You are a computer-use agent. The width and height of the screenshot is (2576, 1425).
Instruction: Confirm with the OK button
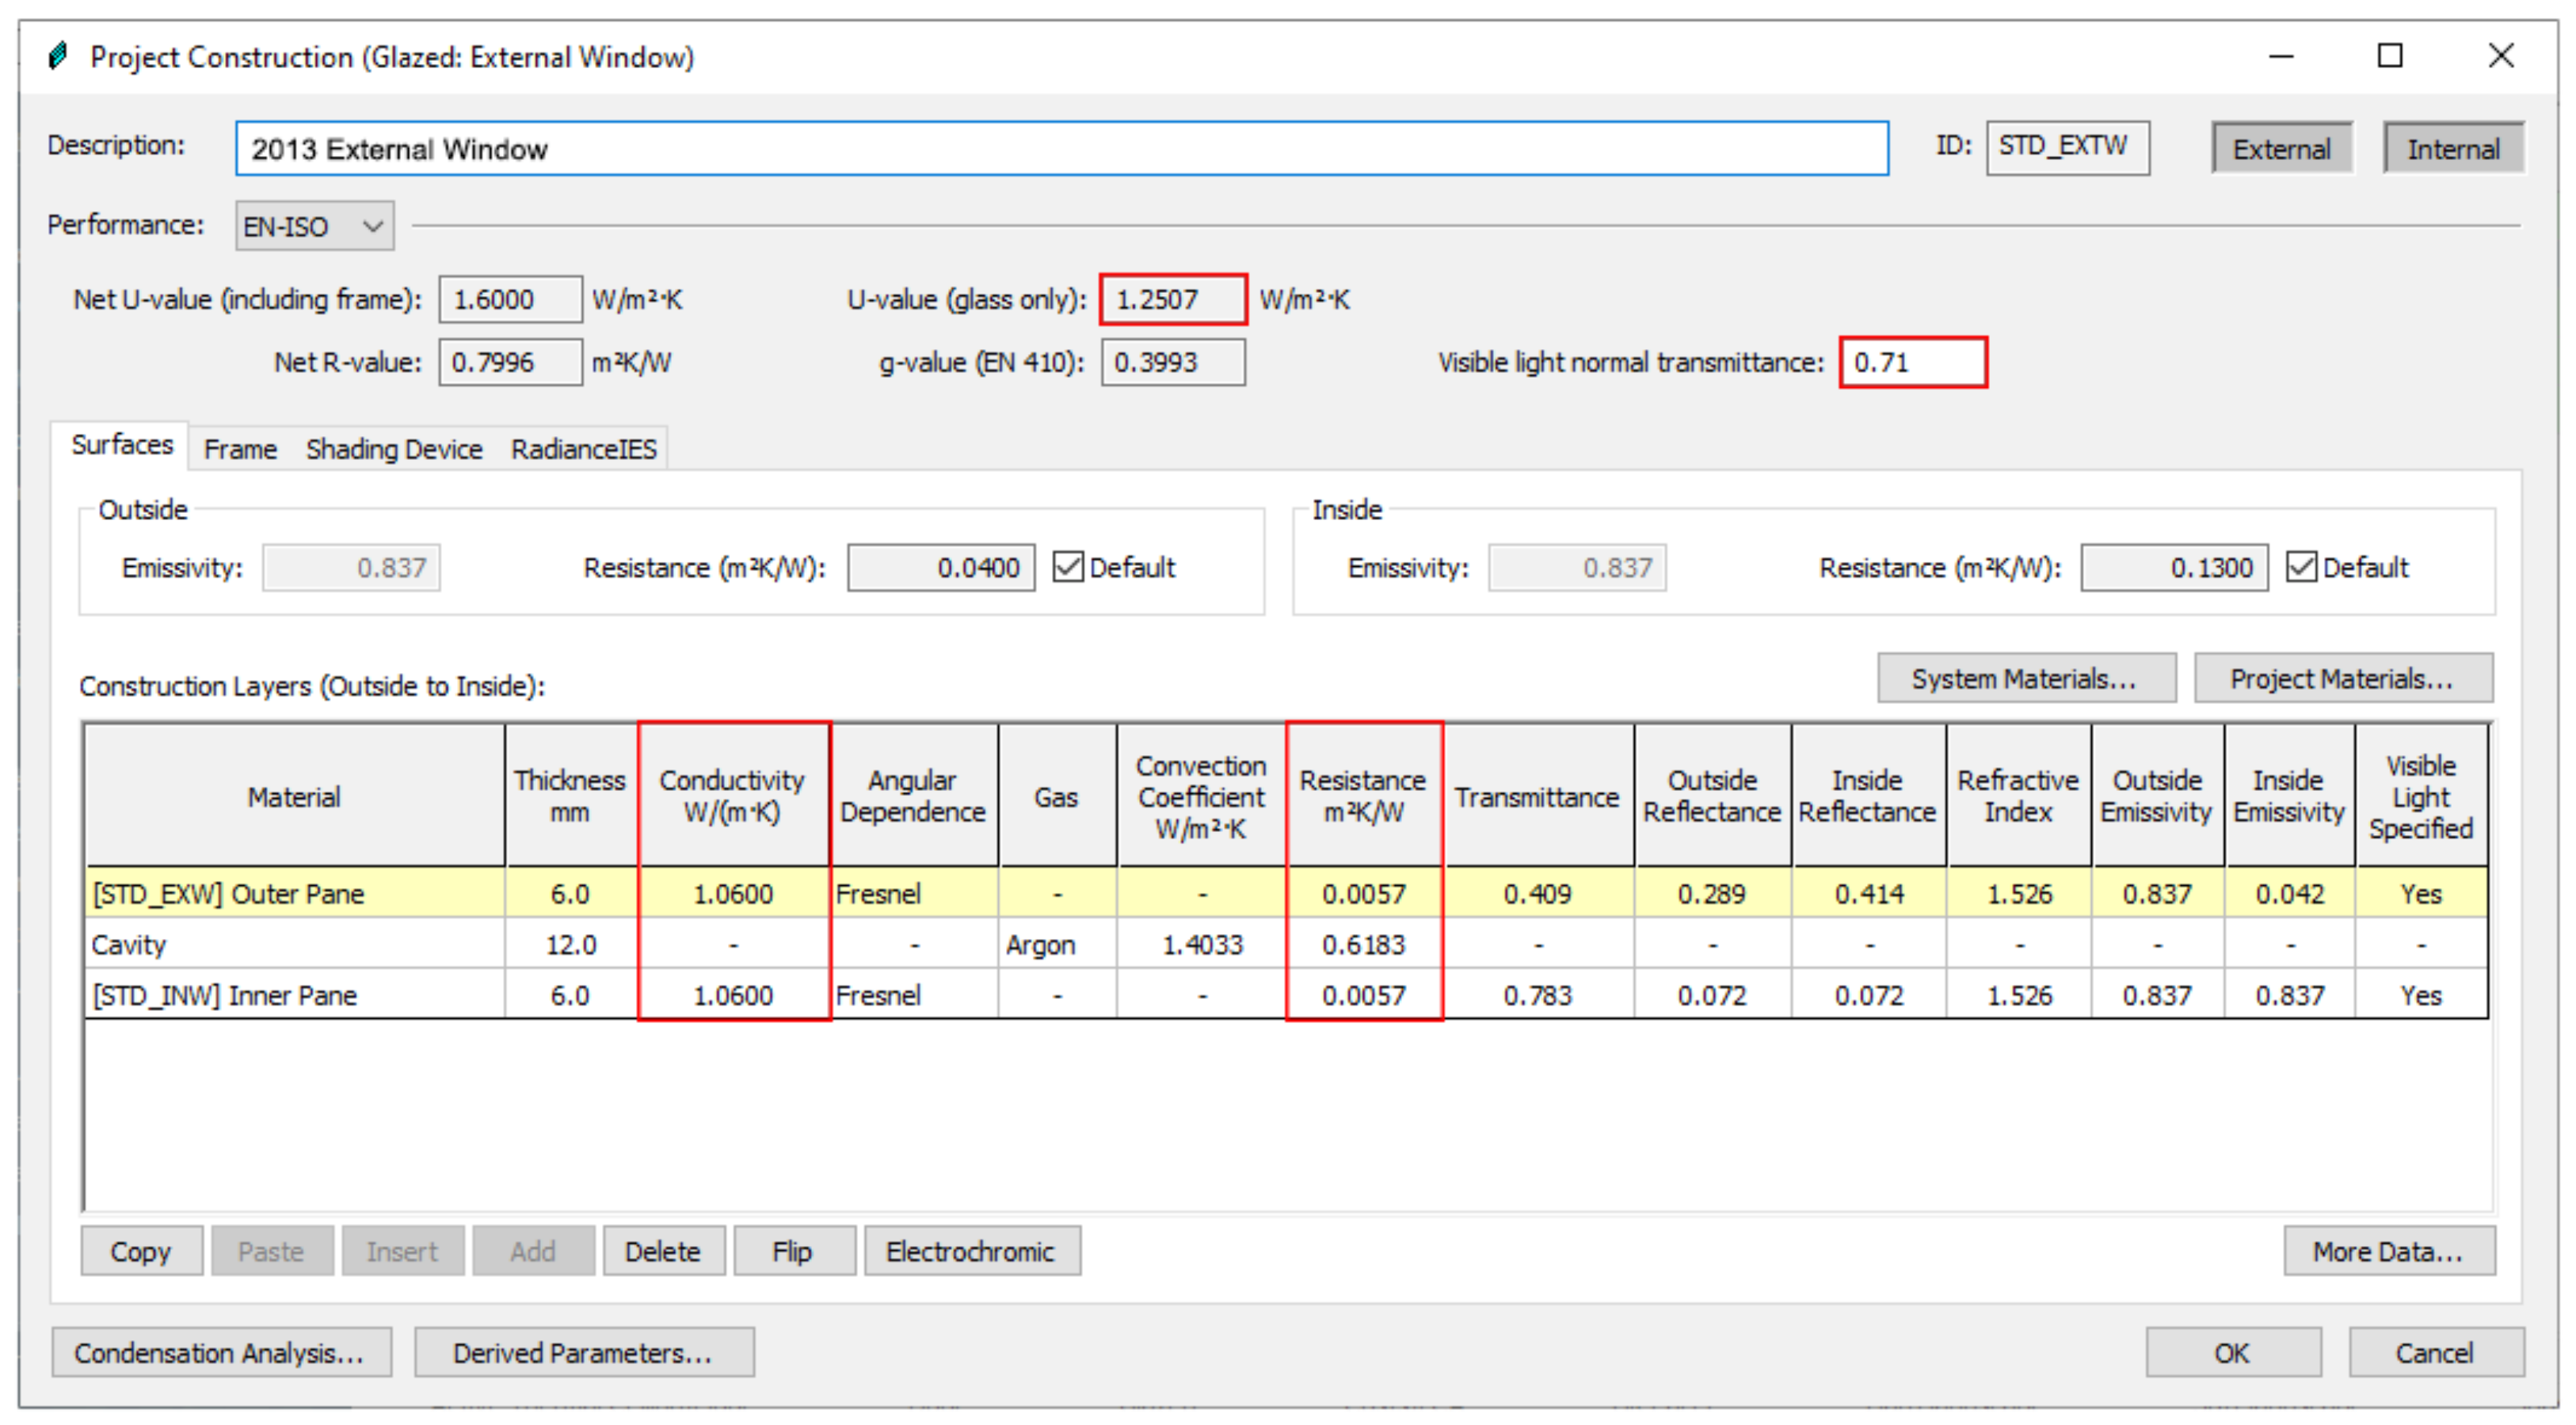[x=2232, y=1353]
